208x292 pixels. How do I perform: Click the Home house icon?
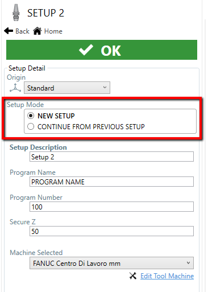(38, 31)
